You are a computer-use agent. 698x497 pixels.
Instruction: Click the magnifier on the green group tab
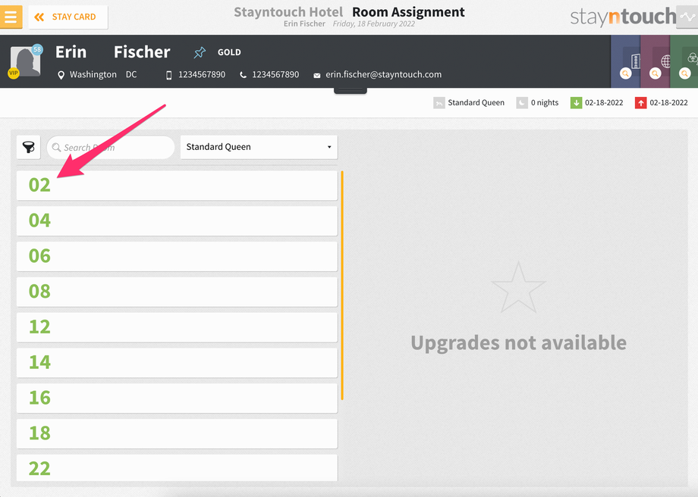point(684,73)
